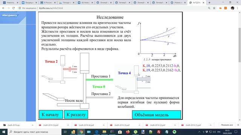The image size is (241, 135).
Task: Click the 'Точка 2' diagram label
Action: pyautogui.click(x=51, y=61)
